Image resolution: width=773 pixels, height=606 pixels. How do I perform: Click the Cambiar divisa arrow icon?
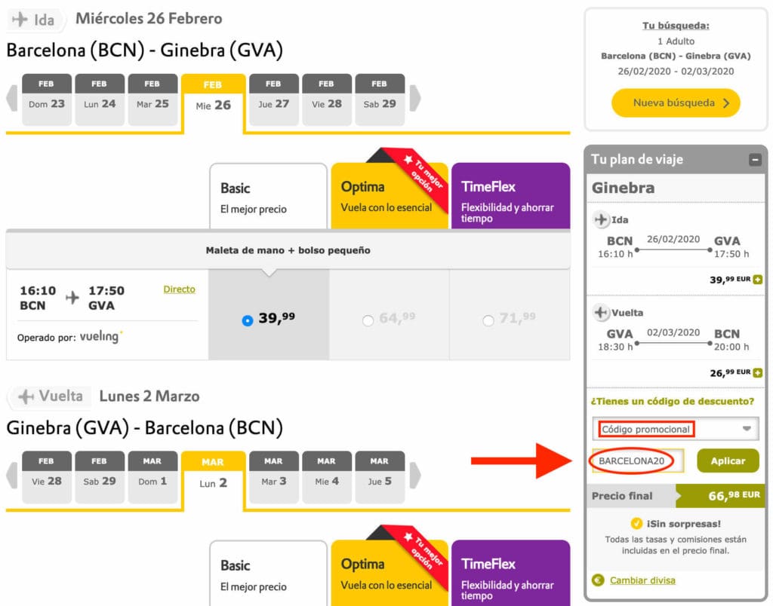point(599,581)
